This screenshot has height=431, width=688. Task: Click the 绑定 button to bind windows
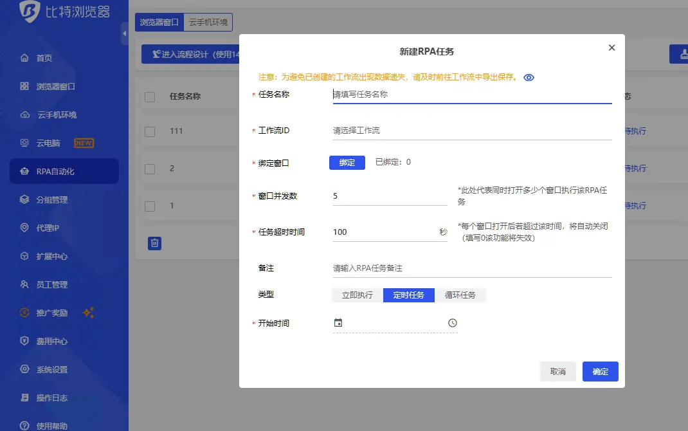click(347, 162)
